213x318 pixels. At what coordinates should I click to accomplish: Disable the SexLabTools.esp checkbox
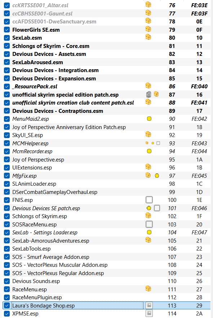click(7, 249)
